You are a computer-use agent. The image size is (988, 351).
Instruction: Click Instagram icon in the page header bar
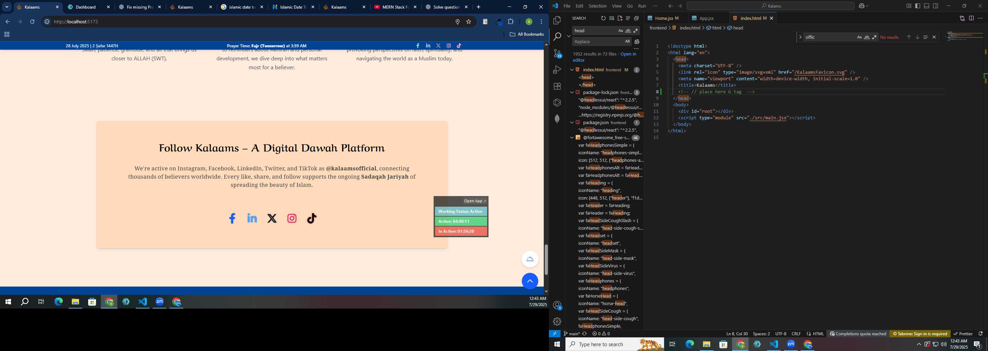click(448, 46)
